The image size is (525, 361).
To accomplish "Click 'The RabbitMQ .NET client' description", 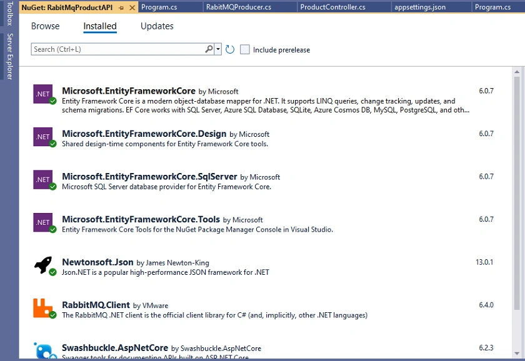I will coord(214,315).
